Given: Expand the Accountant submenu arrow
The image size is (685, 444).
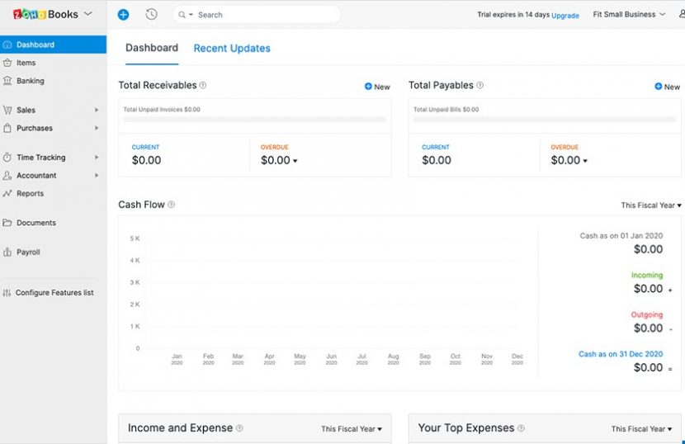Looking at the screenshot, I should (x=97, y=175).
